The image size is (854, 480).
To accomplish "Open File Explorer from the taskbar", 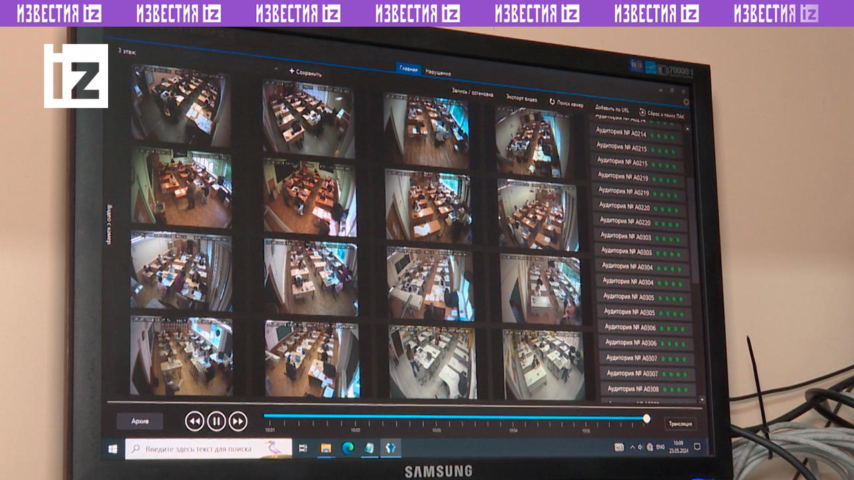I will coord(326,449).
